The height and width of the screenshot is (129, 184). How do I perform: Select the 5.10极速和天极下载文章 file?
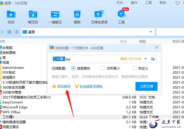(25, 83)
